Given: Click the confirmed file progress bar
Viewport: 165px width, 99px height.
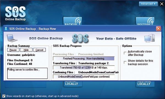Looking at the screenshot, I should tap(84, 77).
